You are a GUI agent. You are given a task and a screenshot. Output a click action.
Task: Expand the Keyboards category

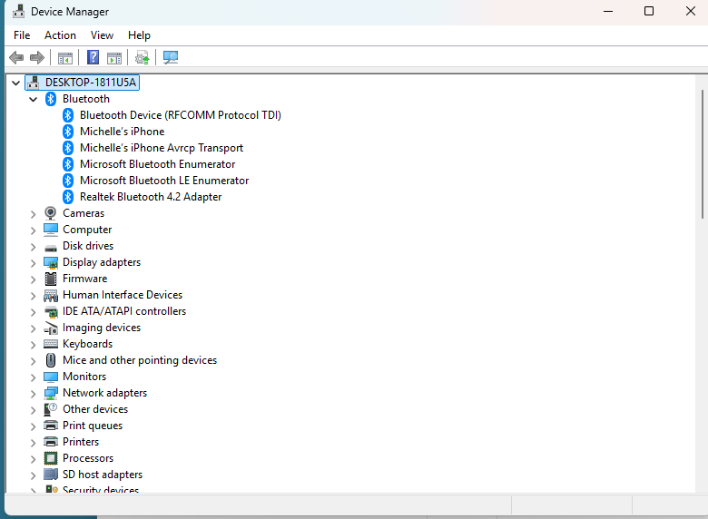pos(33,345)
